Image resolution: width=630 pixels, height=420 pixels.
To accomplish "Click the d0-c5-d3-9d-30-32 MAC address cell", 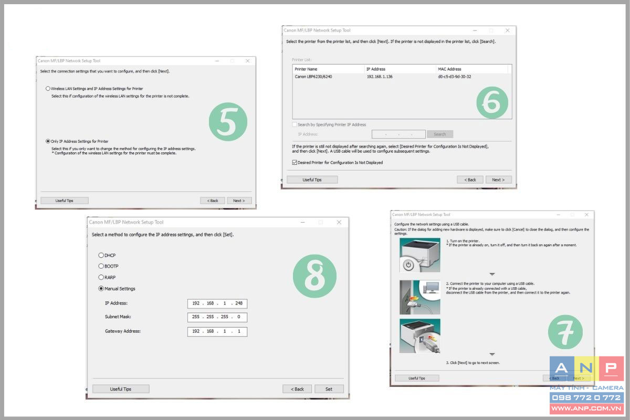I will [454, 77].
